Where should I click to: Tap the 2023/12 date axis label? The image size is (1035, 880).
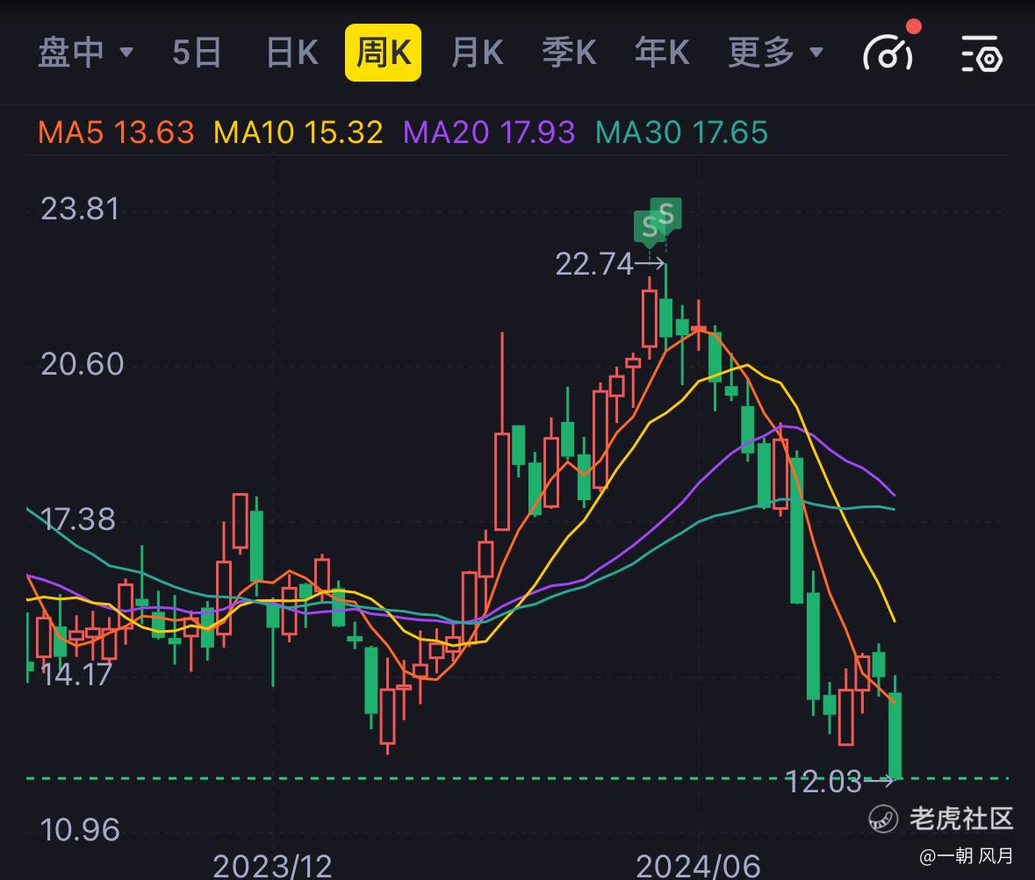click(273, 866)
